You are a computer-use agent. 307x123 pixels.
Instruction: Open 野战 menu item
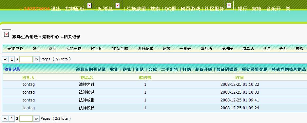[x=299, y=49]
